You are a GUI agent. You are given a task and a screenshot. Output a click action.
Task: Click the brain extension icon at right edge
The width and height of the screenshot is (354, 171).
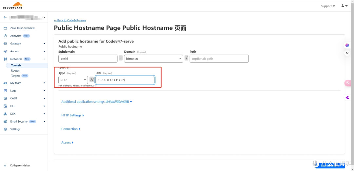347,45
